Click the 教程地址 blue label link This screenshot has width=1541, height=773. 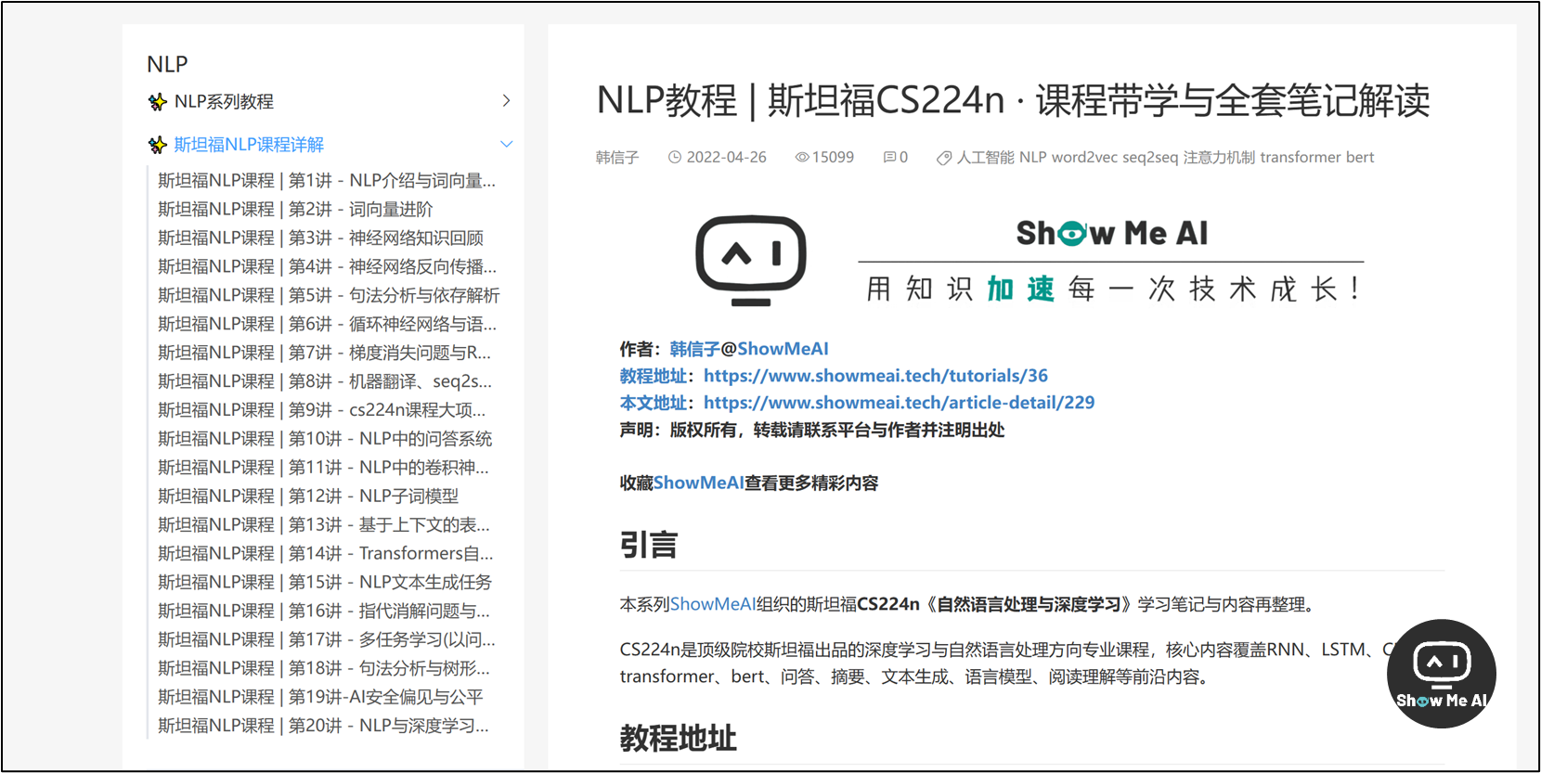tap(653, 376)
